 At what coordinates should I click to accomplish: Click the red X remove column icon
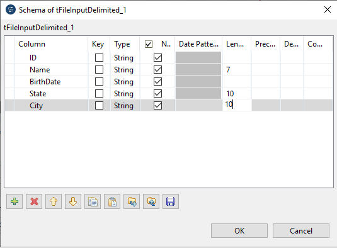(x=34, y=201)
